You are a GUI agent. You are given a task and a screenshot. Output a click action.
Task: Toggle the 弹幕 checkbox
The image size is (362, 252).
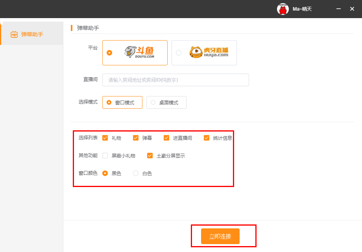point(136,138)
